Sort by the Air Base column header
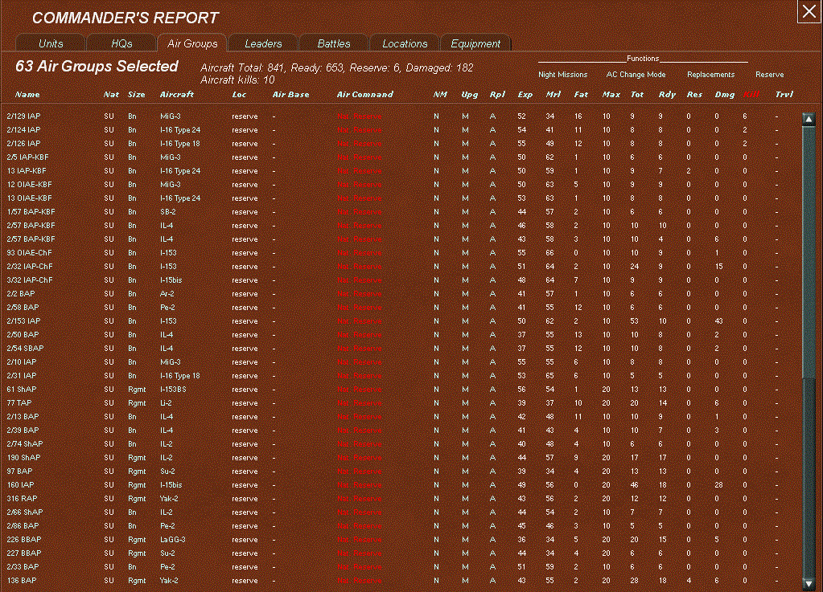 [x=290, y=94]
